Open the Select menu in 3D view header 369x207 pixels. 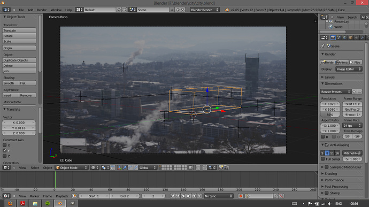35,167
